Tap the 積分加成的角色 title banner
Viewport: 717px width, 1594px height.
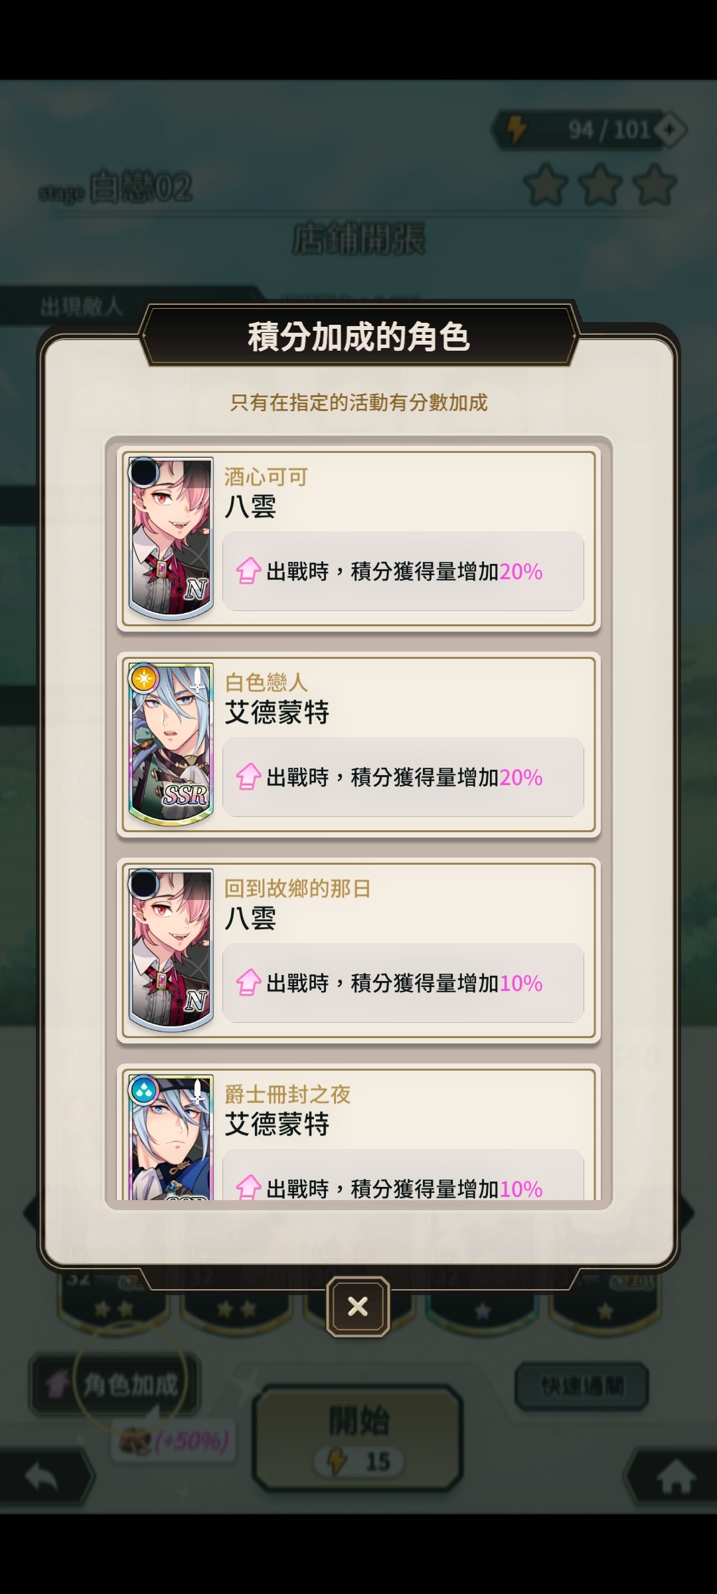click(358, 336)
